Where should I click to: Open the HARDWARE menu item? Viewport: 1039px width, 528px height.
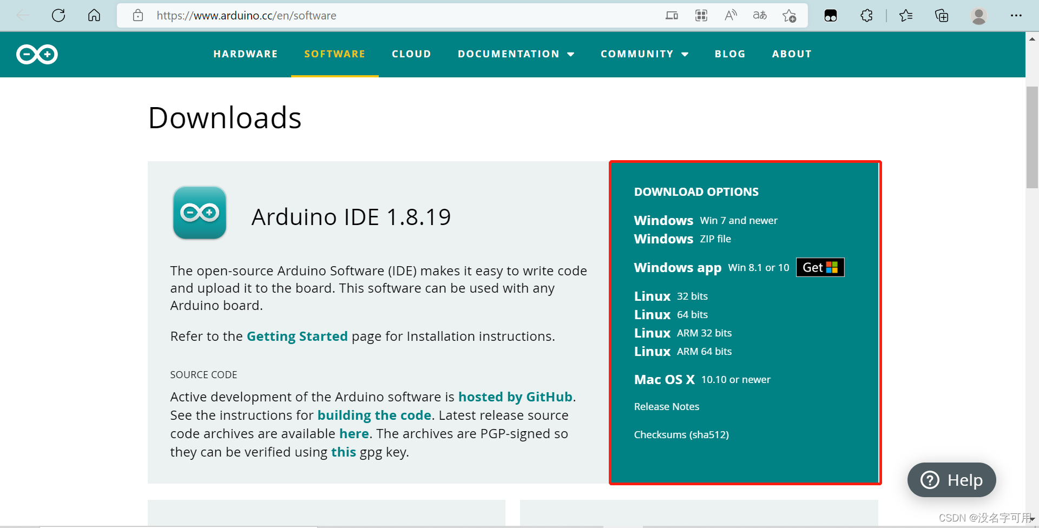coord(246,54)
